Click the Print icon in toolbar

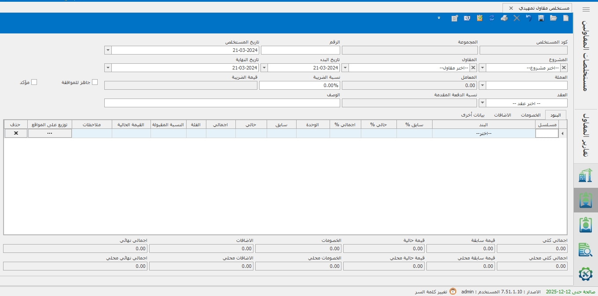[504, 18]
